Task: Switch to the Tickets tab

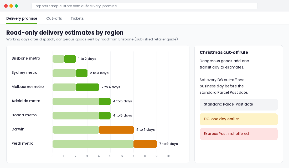Action: [77, 18]
